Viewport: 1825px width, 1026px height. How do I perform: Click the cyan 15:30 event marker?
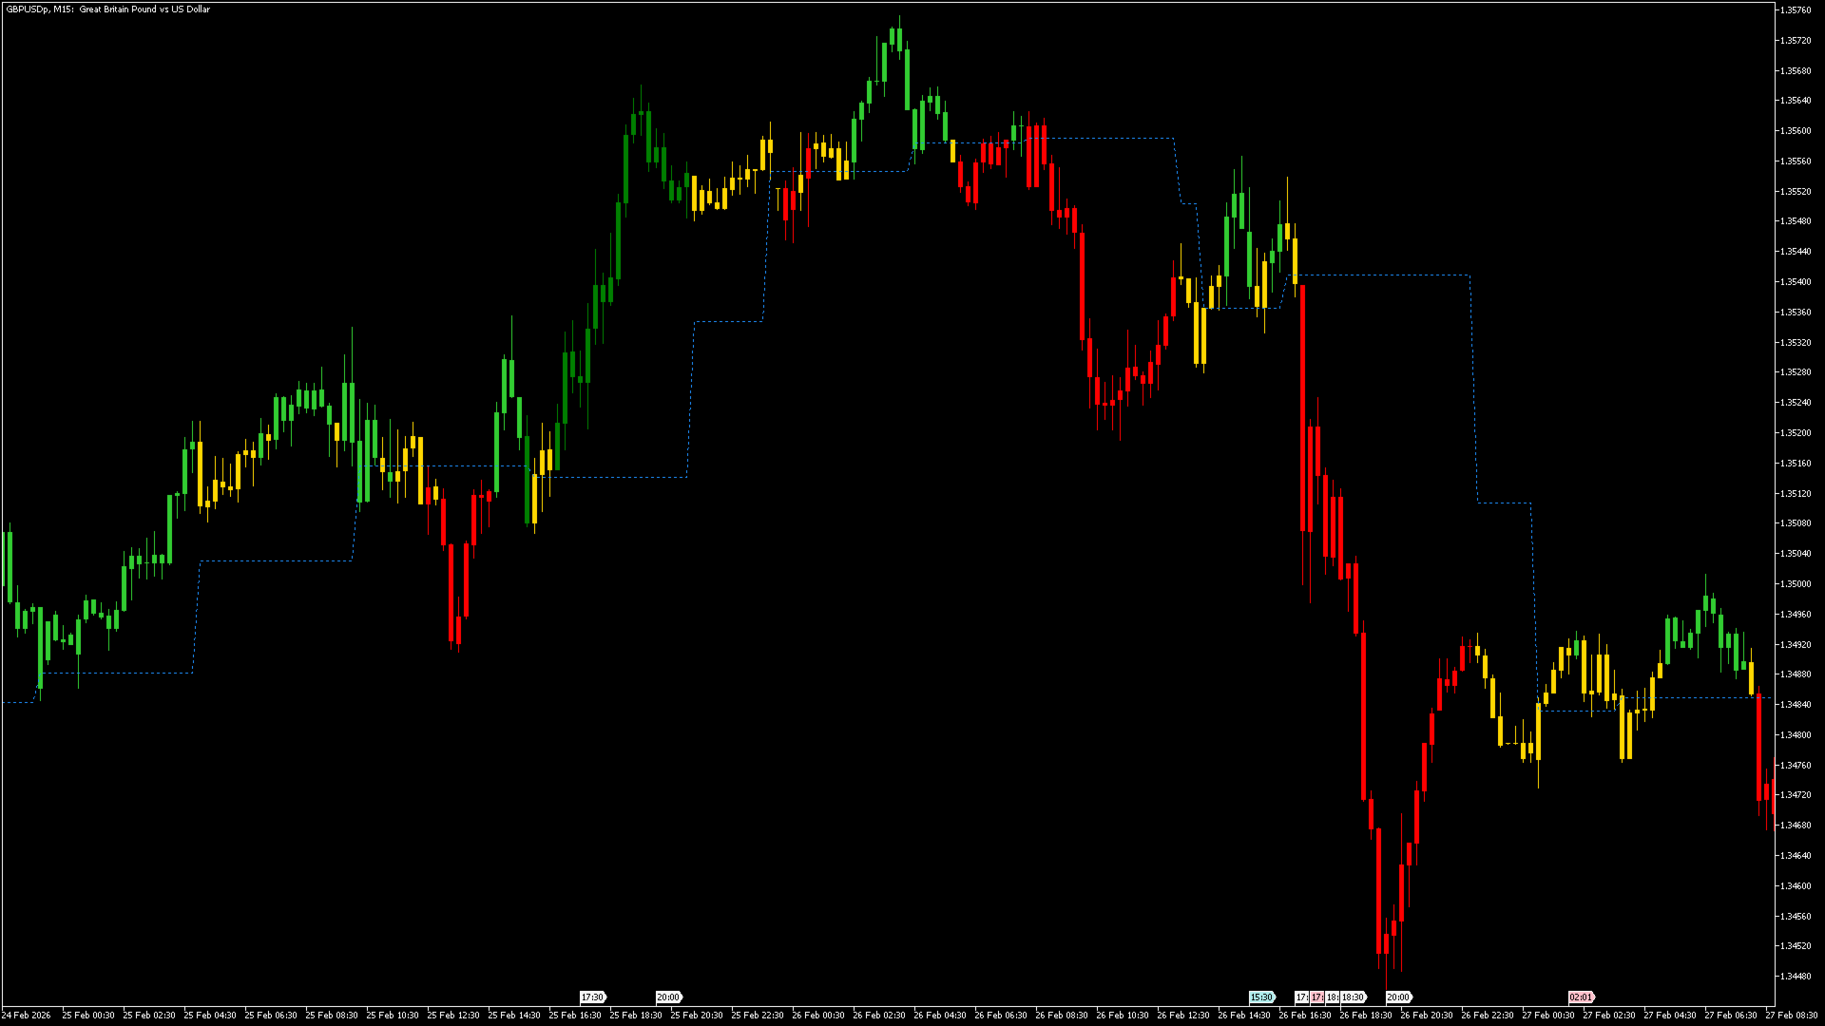click(1260, 997)
